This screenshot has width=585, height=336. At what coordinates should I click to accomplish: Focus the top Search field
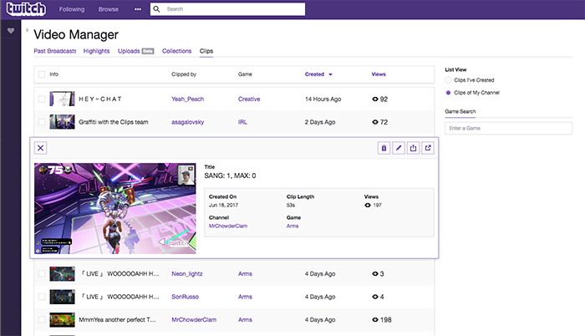point(227,9)
